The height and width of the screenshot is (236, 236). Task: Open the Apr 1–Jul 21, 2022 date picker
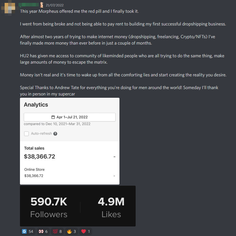click(69, 117)
